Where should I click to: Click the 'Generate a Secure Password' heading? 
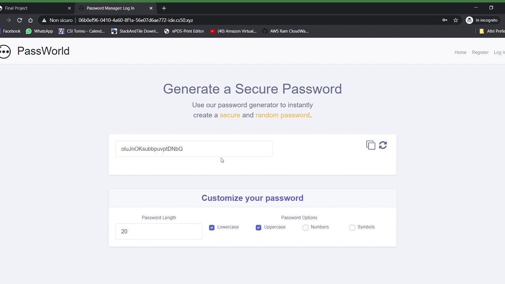tap(252, 89)
